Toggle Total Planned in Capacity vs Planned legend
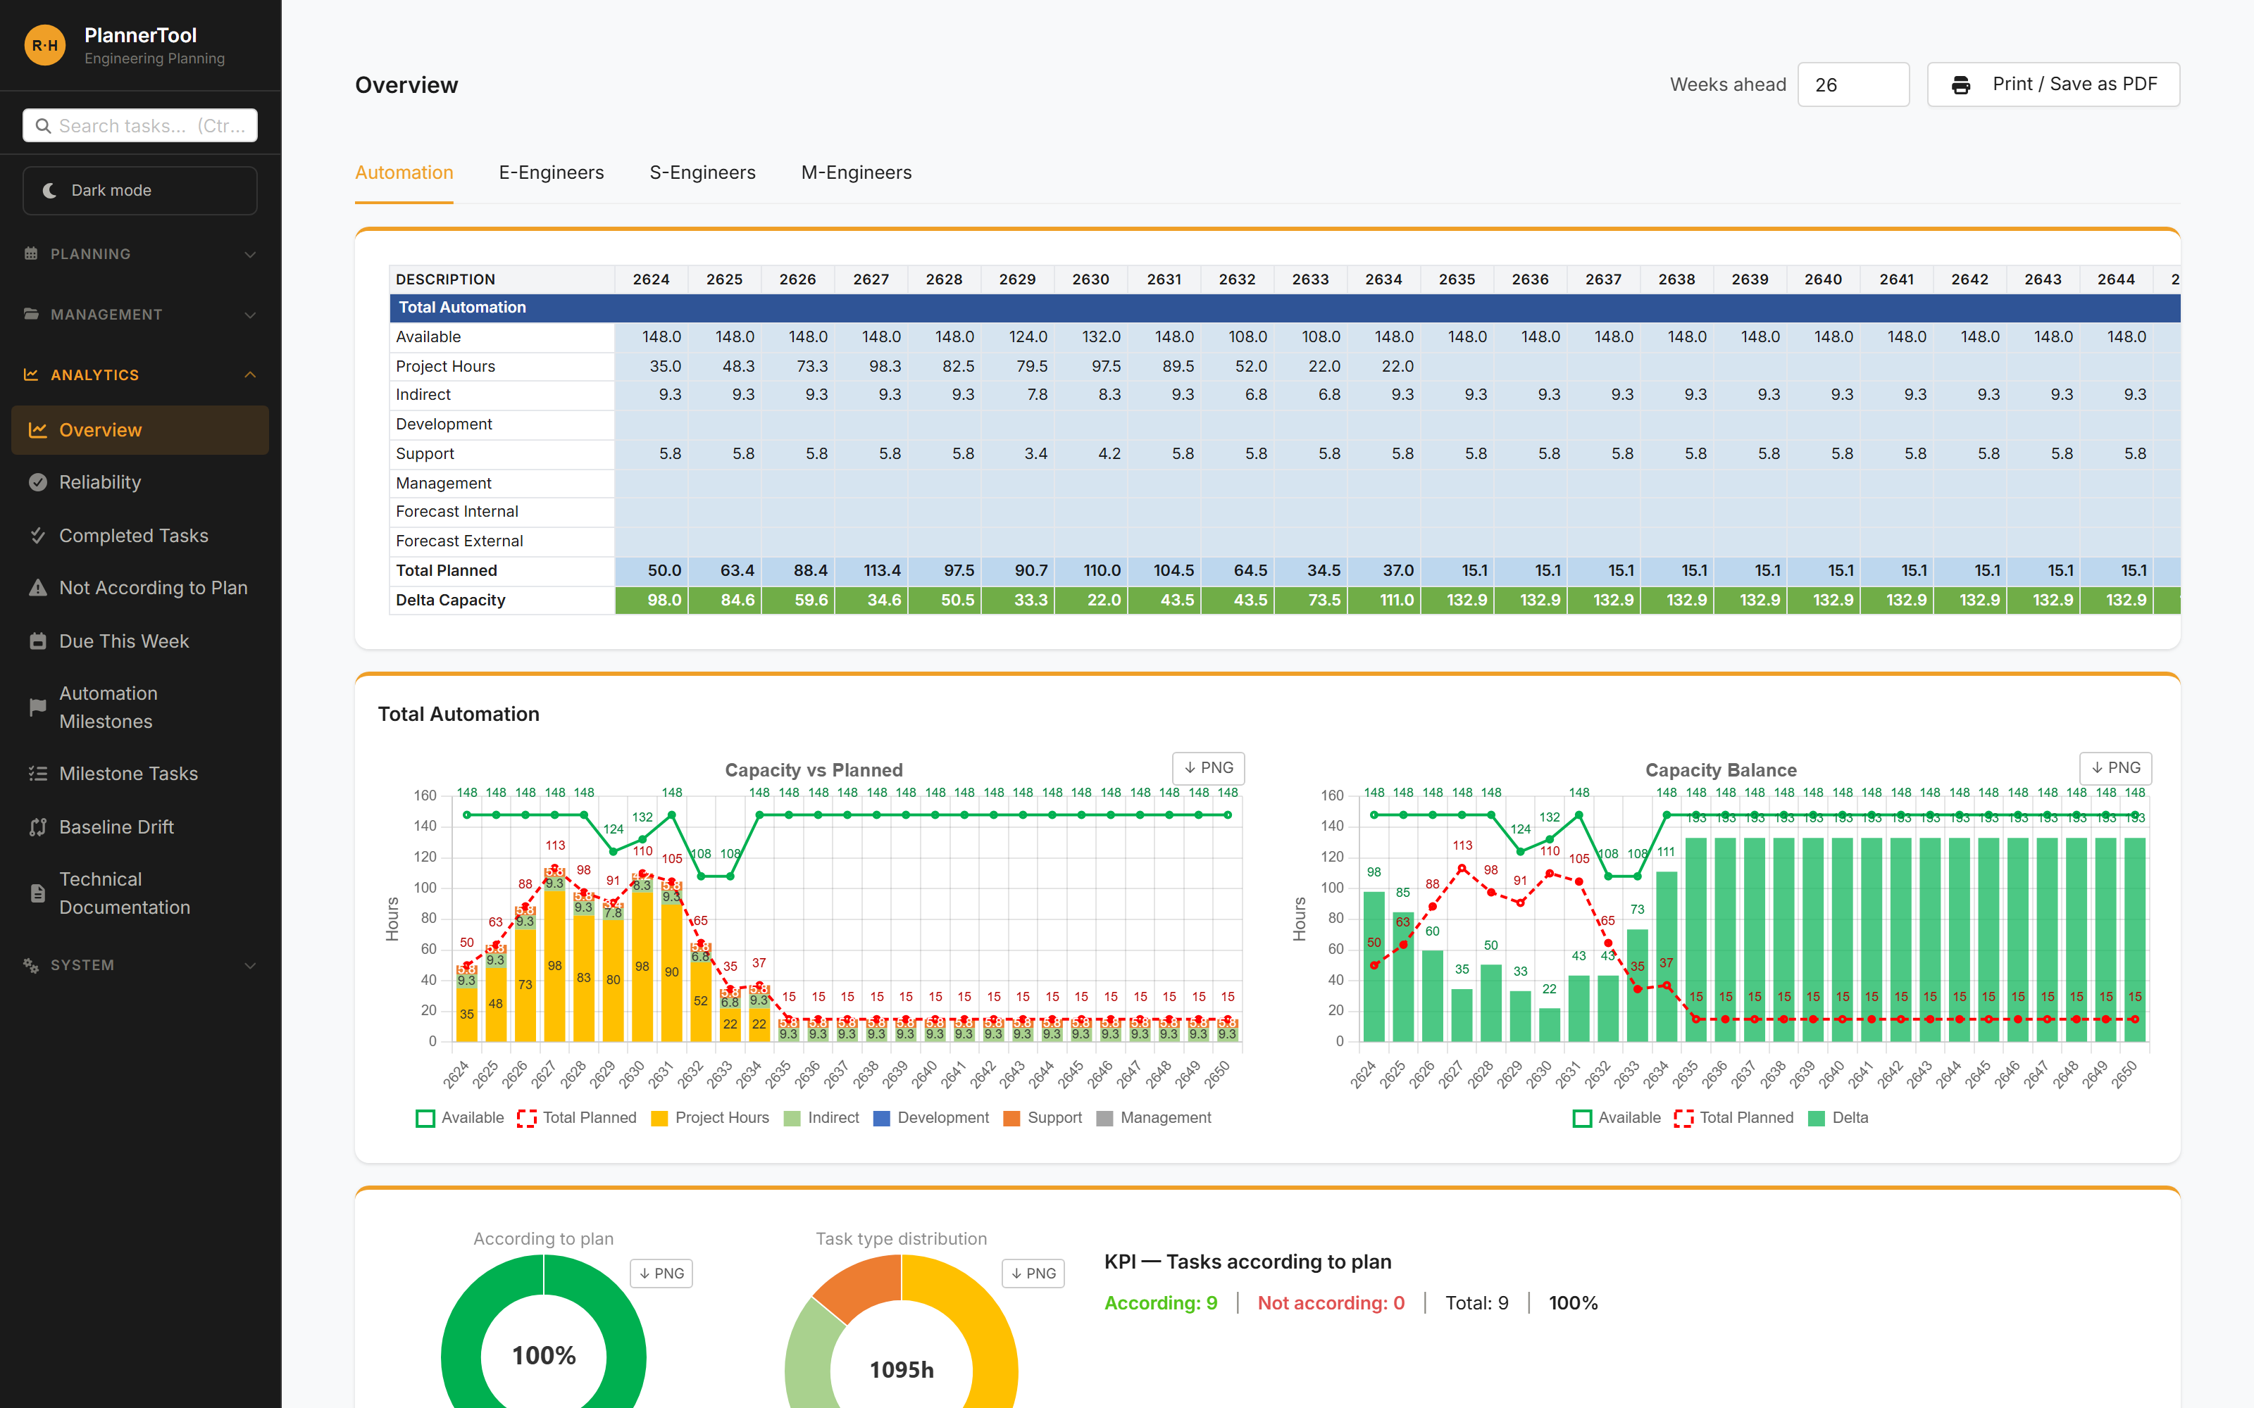The width and height of the screenshot is (2254, 1408). coord(577,1117)
